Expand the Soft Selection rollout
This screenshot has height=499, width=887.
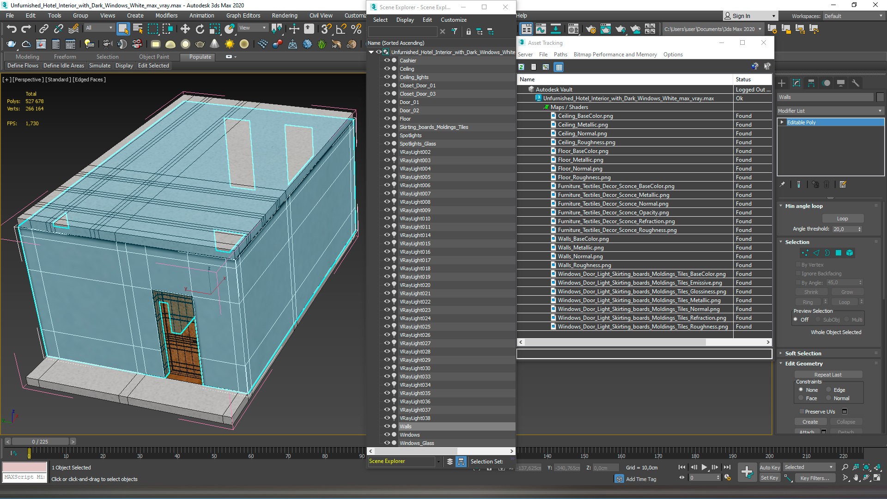803,353
